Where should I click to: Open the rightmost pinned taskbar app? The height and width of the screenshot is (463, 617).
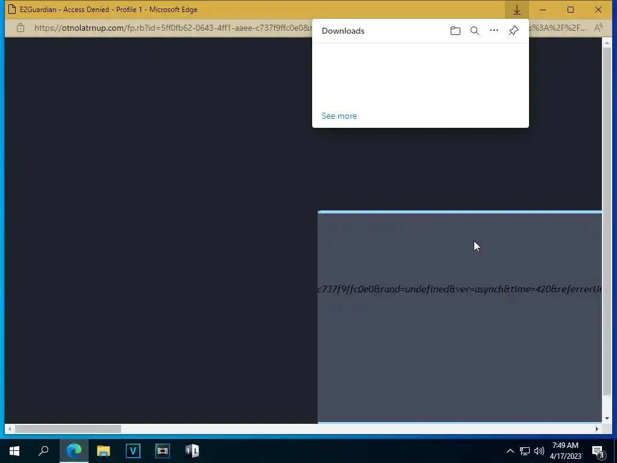(192, 450)
